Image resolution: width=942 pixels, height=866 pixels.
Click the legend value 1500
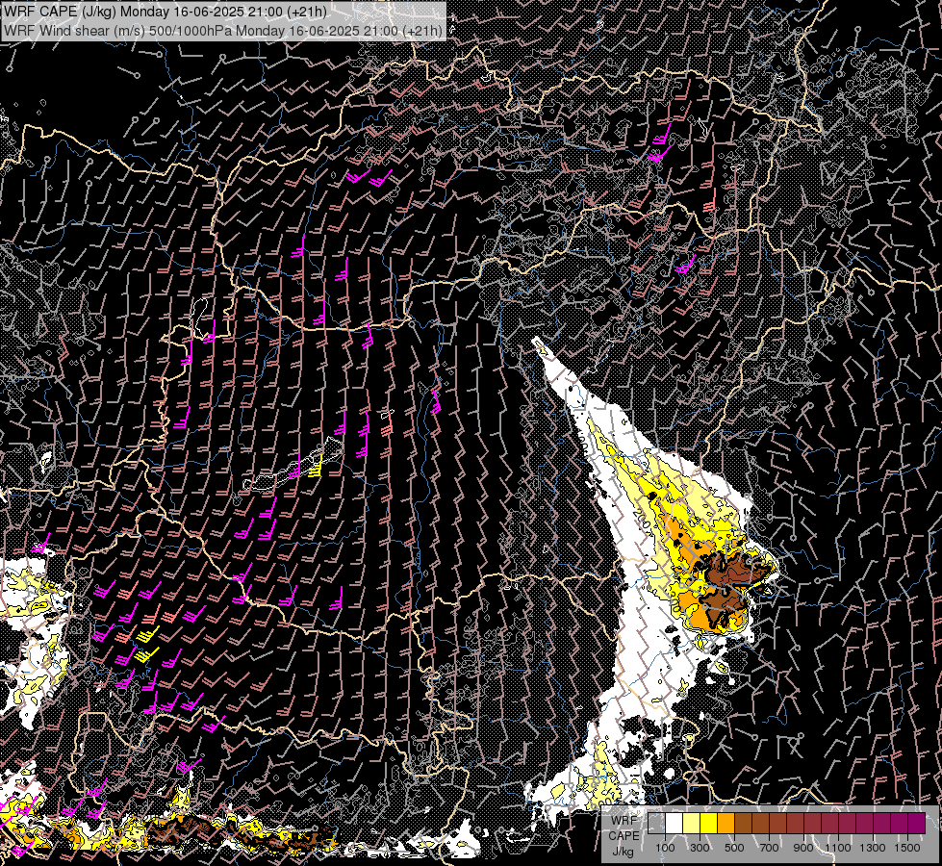pos(907,848)
